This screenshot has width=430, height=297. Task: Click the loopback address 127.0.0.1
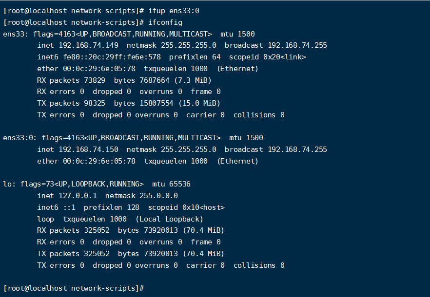click(x=78, y=196)
